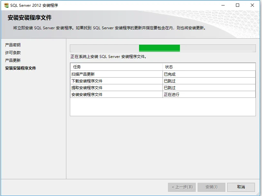
Task: Click the 上一步(B) back button
Action: [x=182, y=187]
